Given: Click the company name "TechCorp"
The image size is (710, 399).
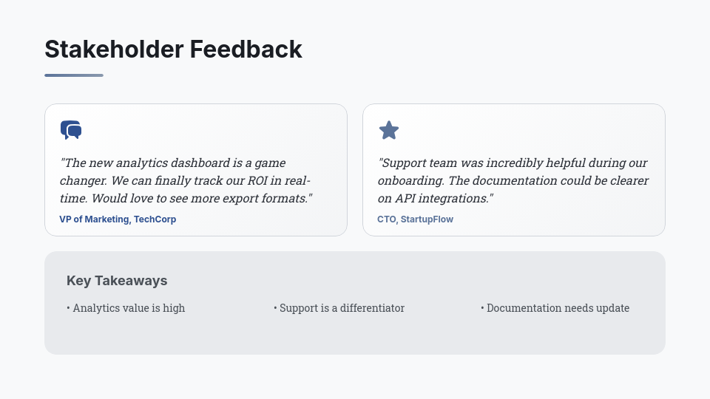Looking at the screenshot, I should [x=155, y=219].
